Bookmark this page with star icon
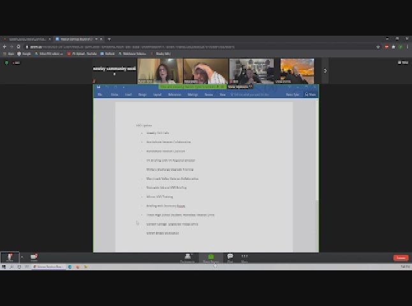The width and height of the screenshot is (412, 306). [x=378, y=47]
